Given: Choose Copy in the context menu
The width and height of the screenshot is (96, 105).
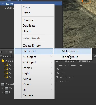Looking at the screenshot, I should point(34,7).
